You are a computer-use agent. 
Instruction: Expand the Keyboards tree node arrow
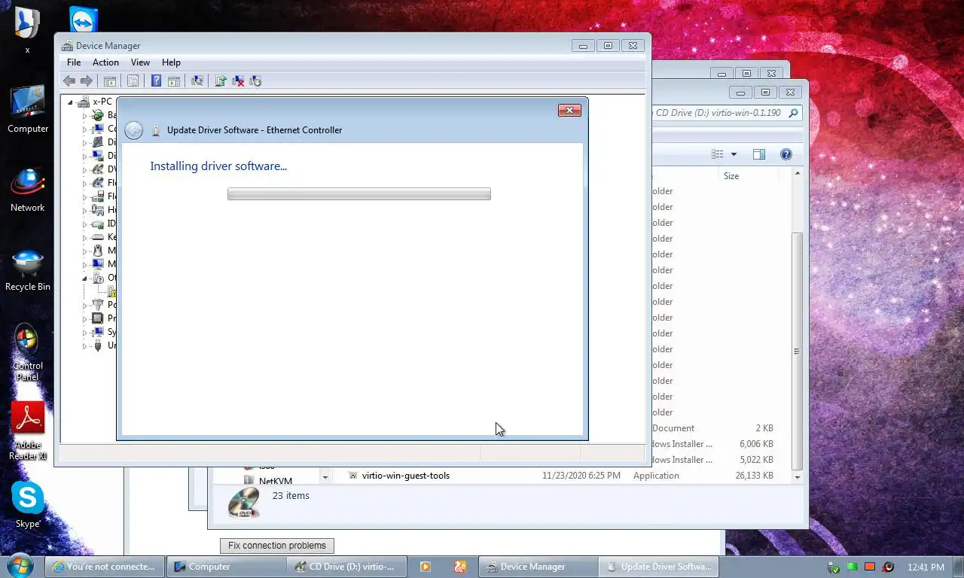click(x=84, y=238)
